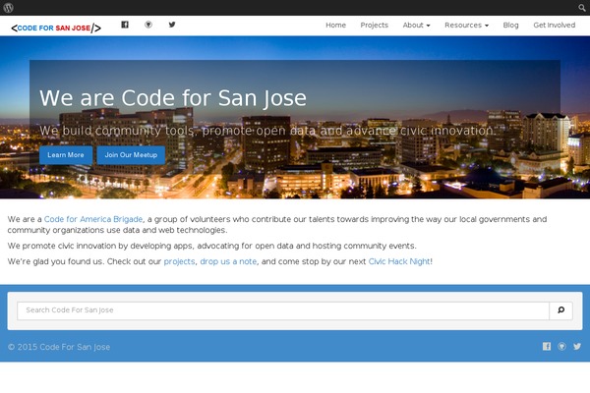The image size is (590, 393).
Task: Click the Learn More button
Action: point(66,155)
